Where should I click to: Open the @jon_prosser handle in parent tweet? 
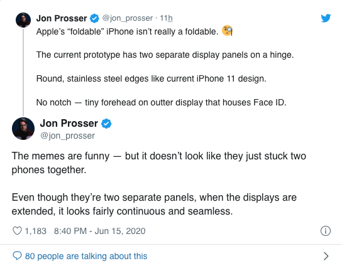(x=128, y=18)
